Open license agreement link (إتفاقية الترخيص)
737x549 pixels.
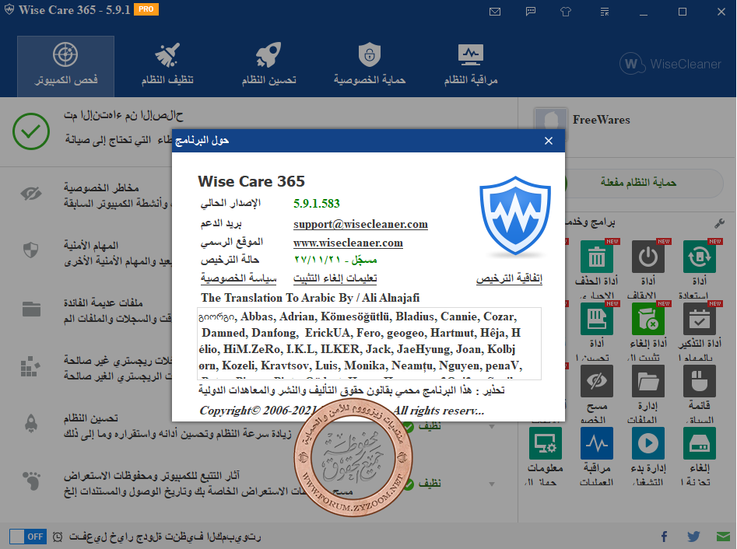[509, 278]
